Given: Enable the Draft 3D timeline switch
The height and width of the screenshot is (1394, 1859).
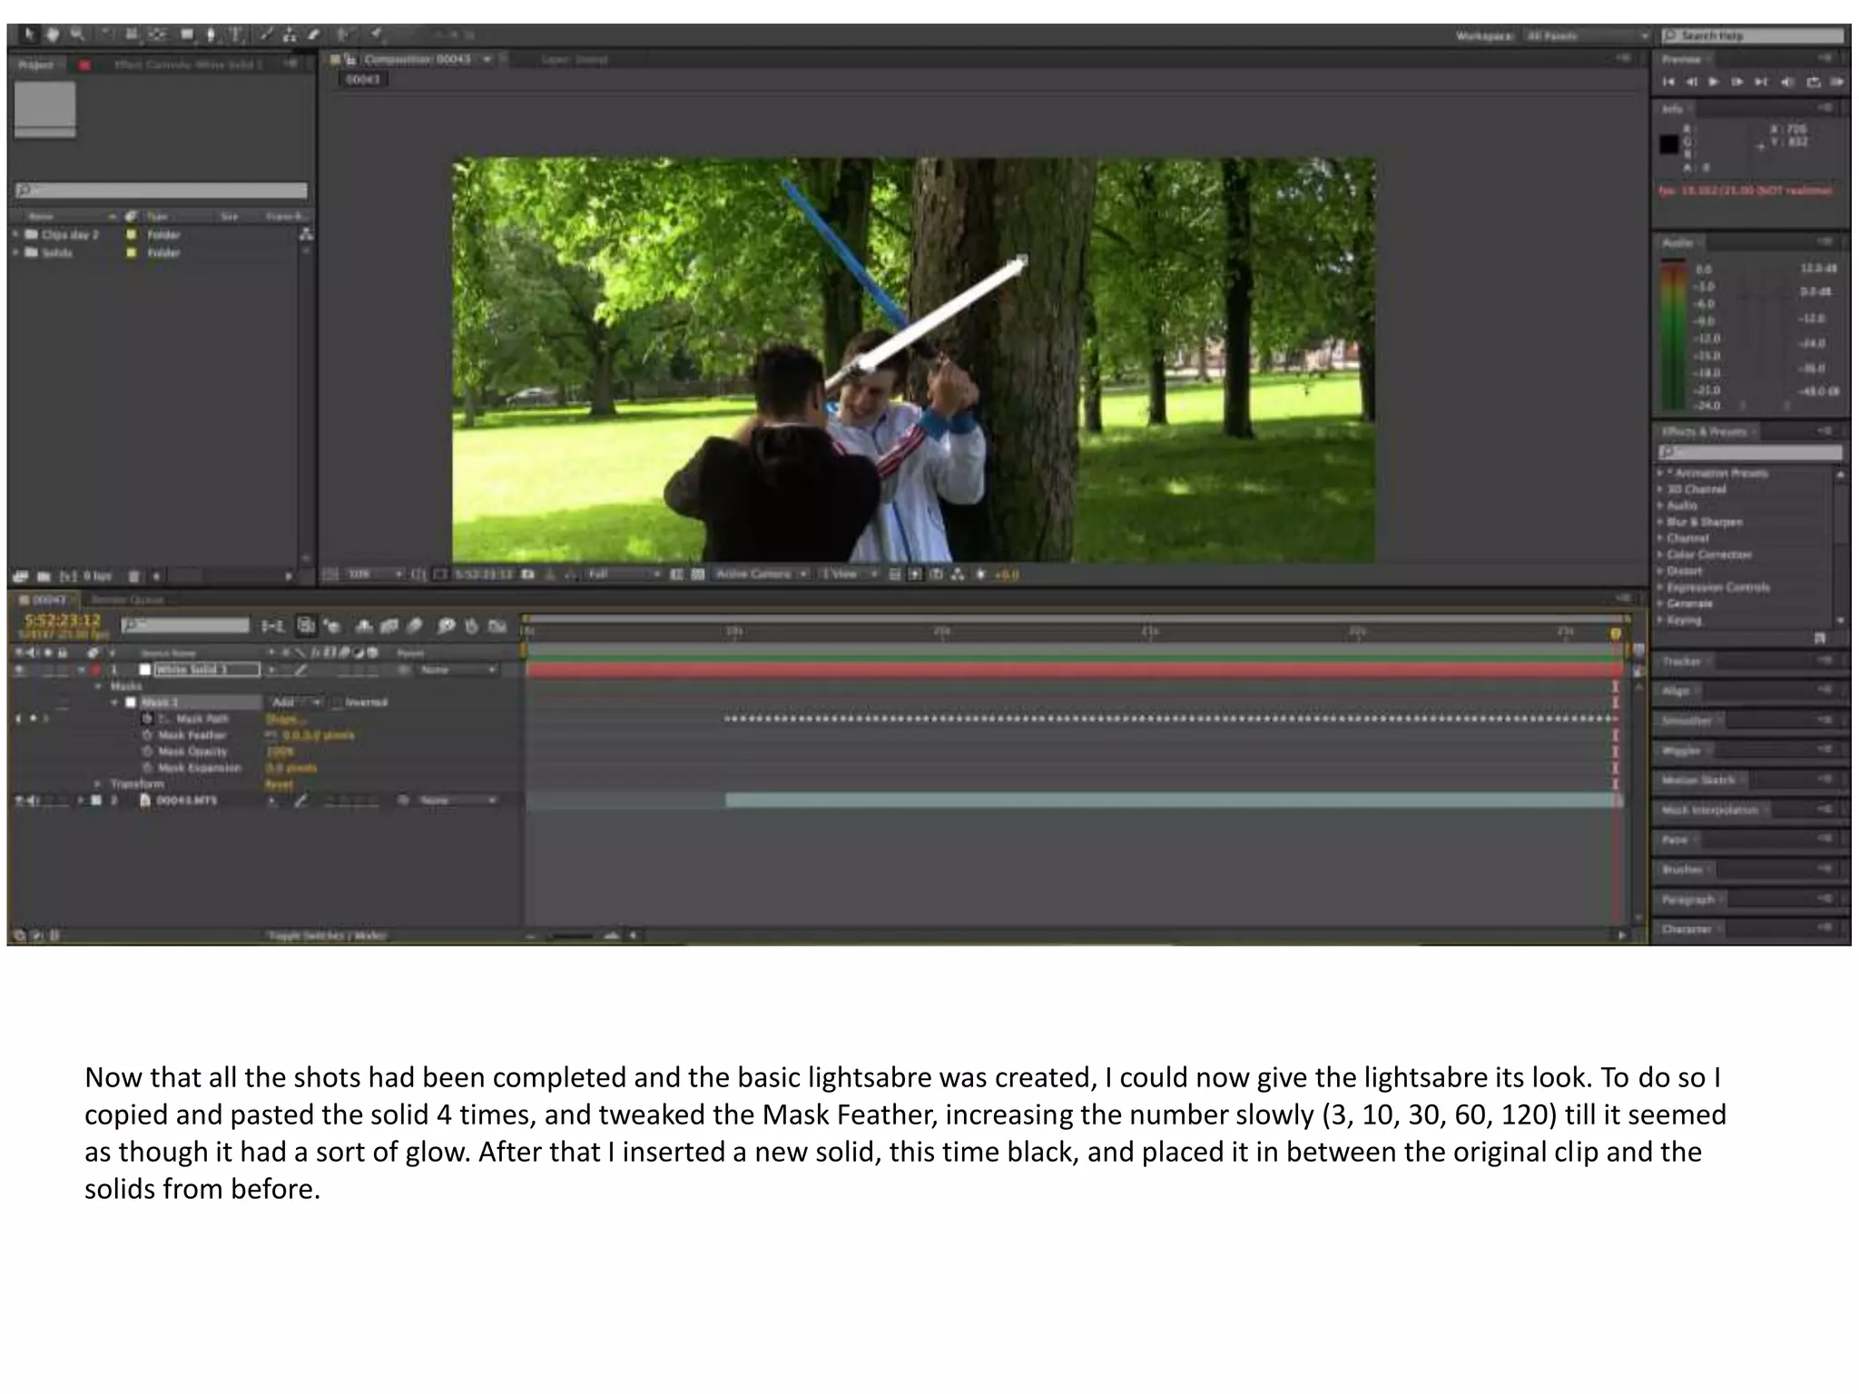Looking at the screenshot, I should 331,626.
